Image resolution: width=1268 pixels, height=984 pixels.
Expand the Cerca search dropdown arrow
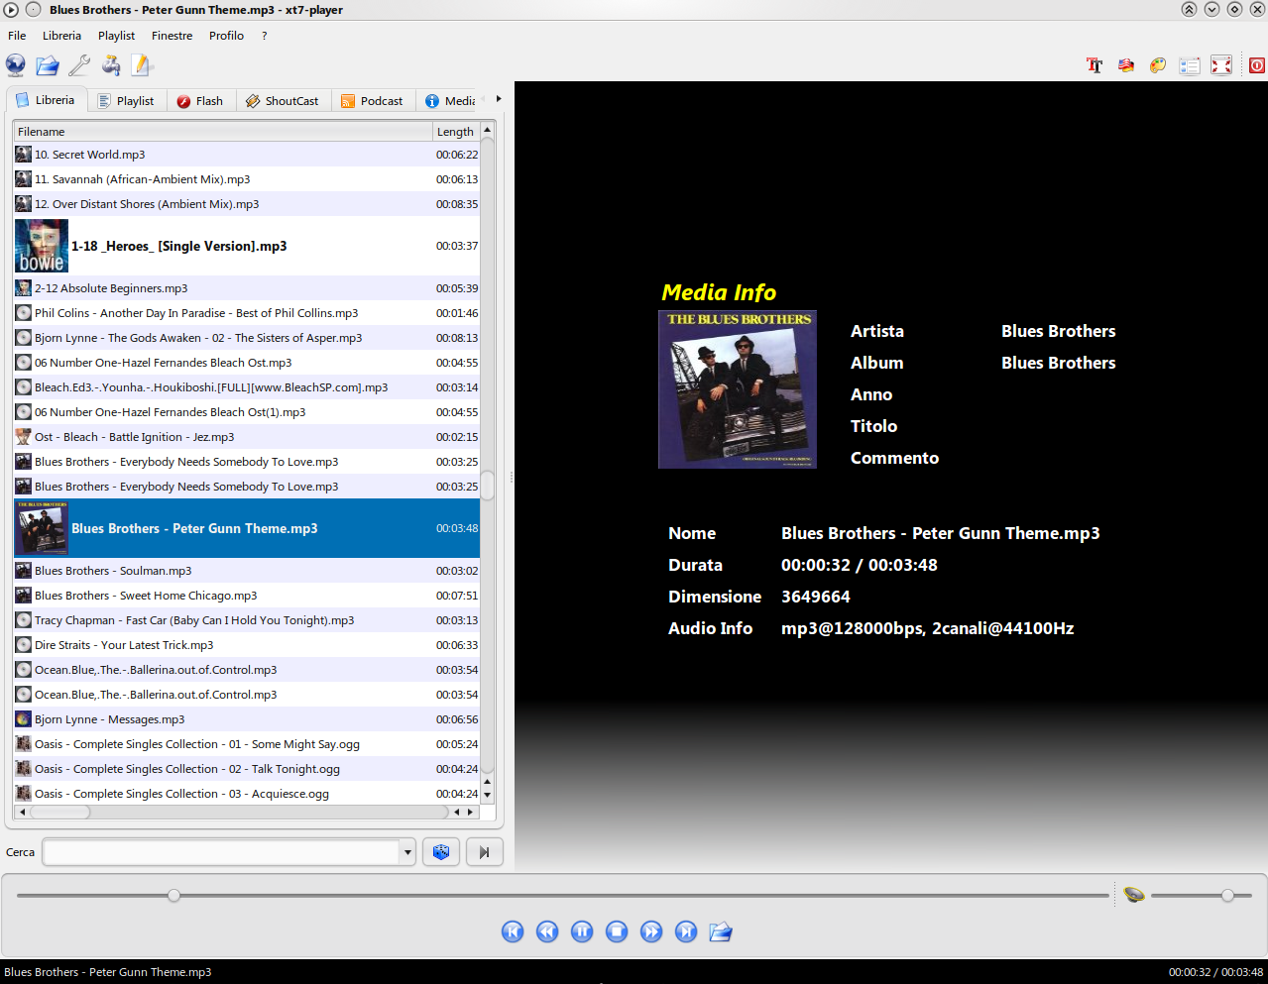coord(407,852)
